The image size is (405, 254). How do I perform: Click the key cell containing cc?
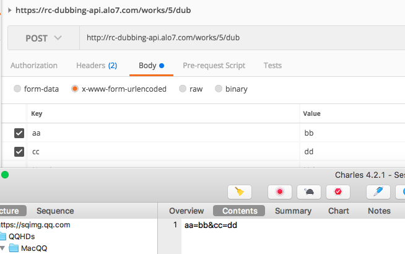(x=163, y=152)
